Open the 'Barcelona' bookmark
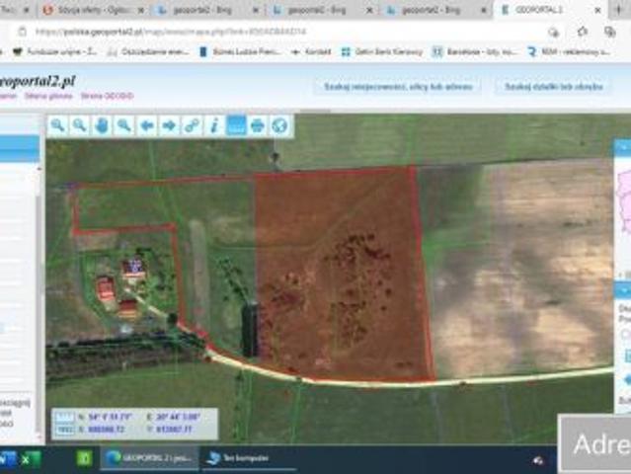This screenshot has height=474, width=631. [474, 51]
